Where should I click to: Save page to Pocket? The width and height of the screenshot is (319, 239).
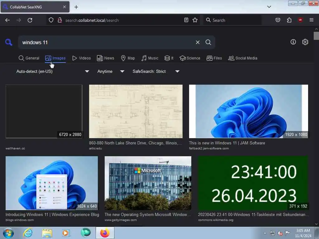point(278,20)
